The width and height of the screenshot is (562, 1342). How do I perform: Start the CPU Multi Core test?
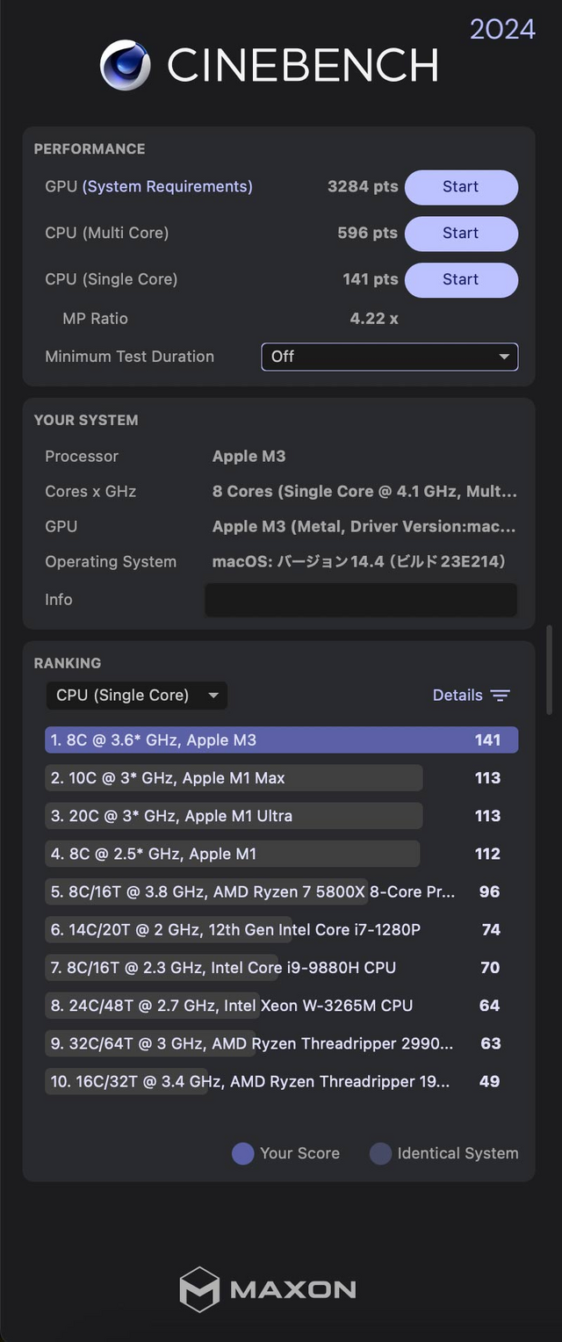coord(461,234)
